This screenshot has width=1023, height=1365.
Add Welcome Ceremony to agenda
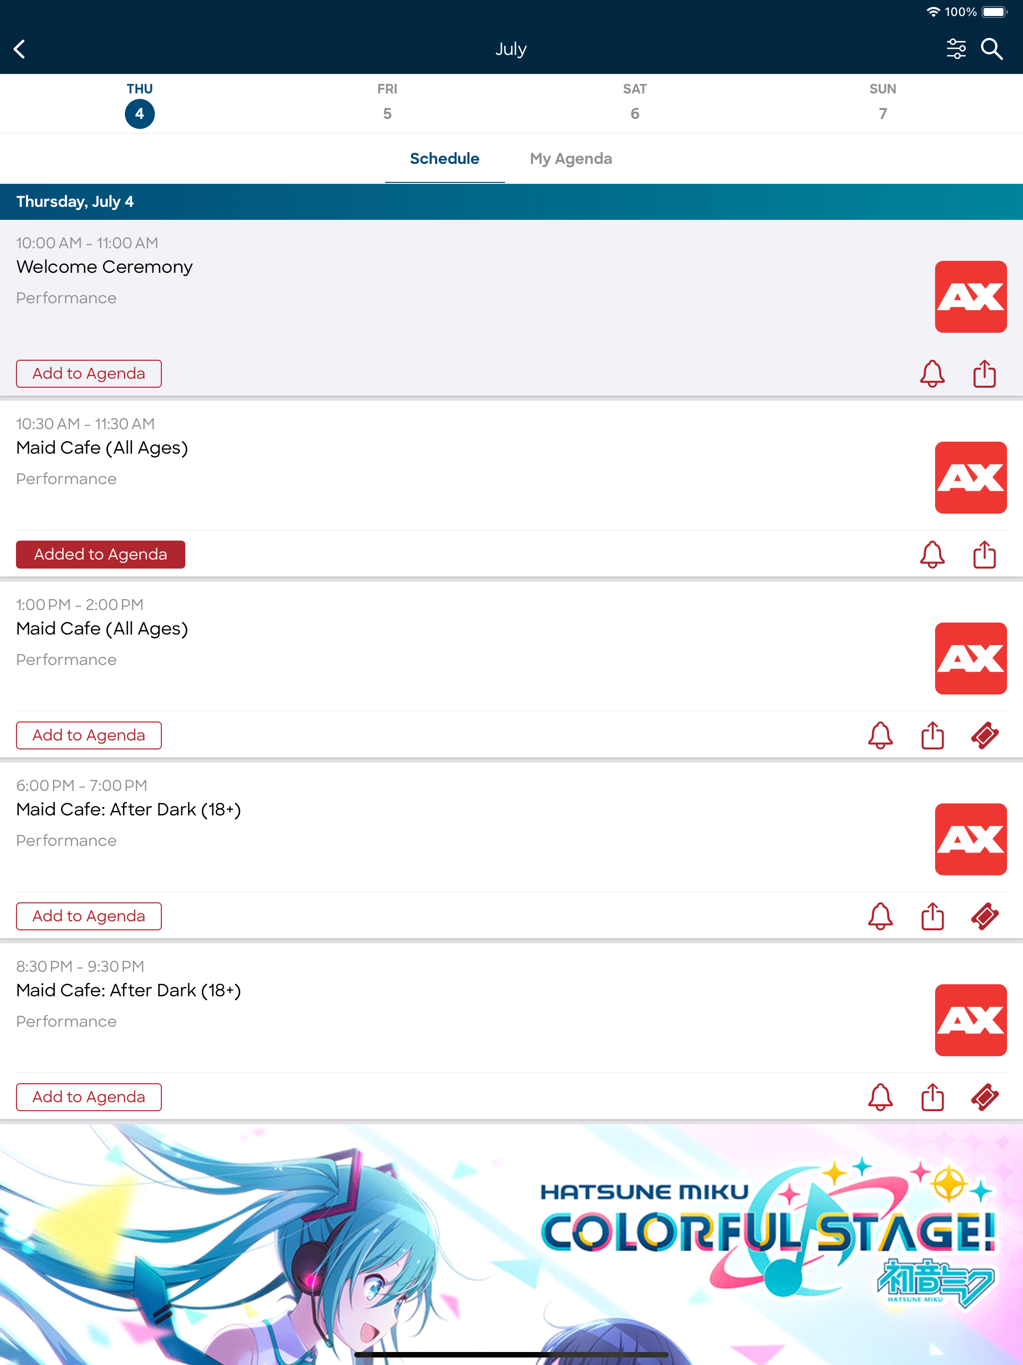tap(89, 374)
